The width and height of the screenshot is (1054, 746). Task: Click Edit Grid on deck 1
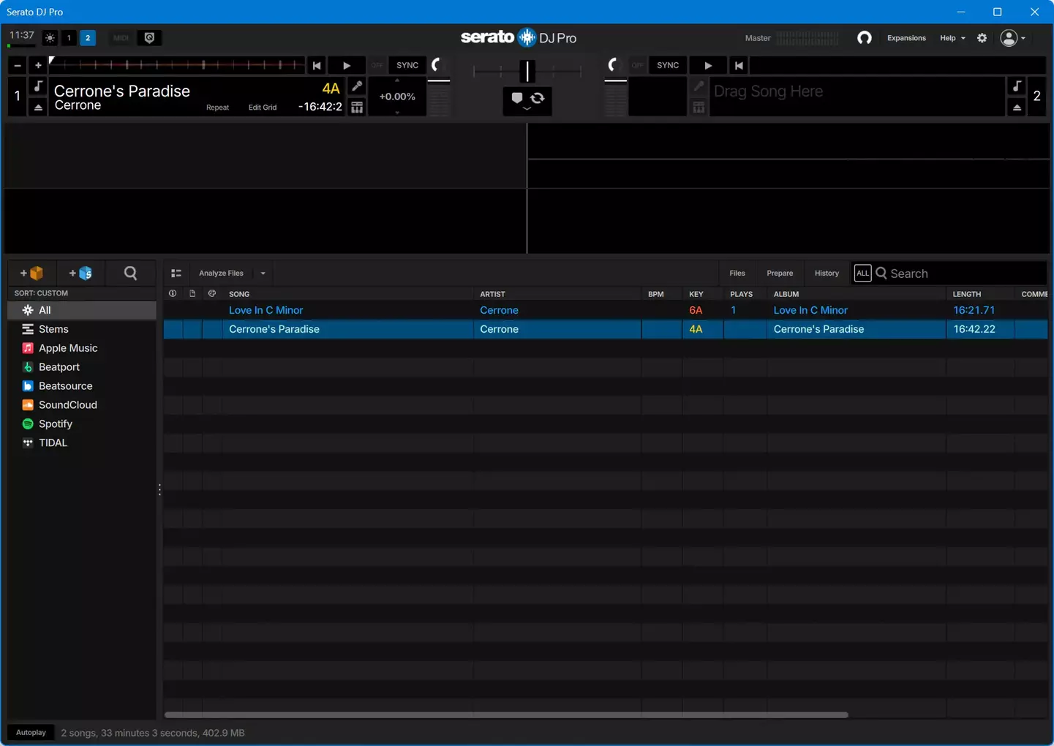click(x=262, y=108)
